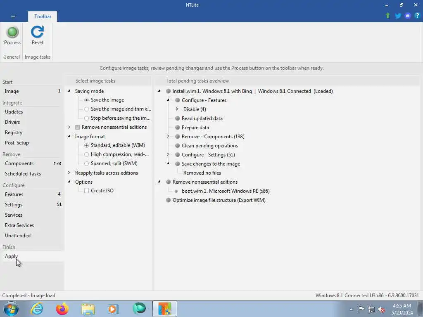Open the Help question mark icon
The image size is (423, 317).
[x=417, y=16]
